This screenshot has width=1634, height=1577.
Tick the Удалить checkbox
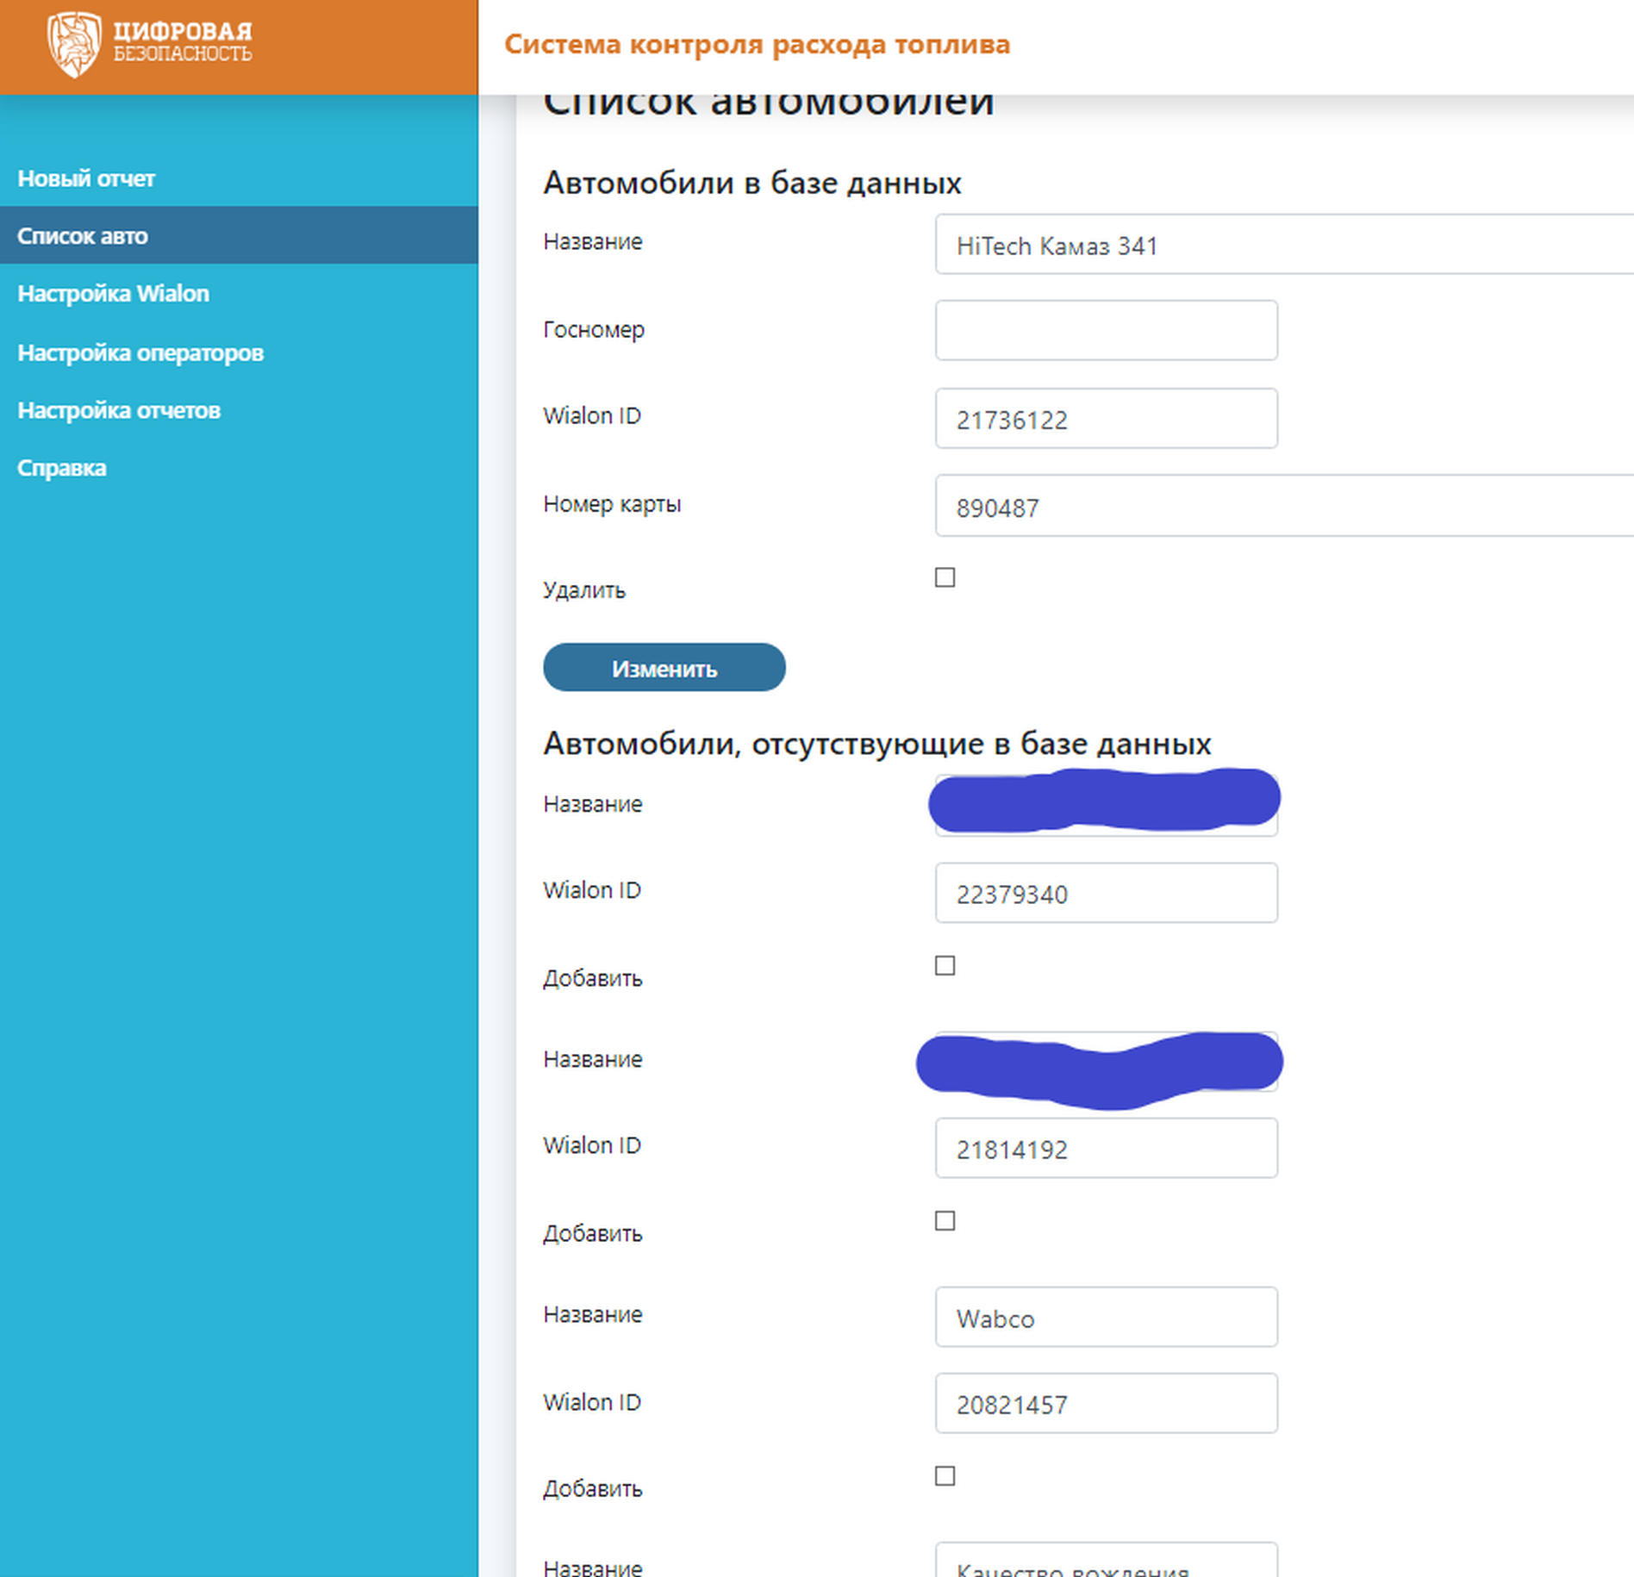coord(945,577)
